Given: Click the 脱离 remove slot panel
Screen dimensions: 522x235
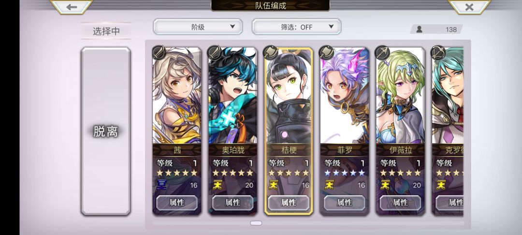Looking at the screenshot, I should pos(106,131).
